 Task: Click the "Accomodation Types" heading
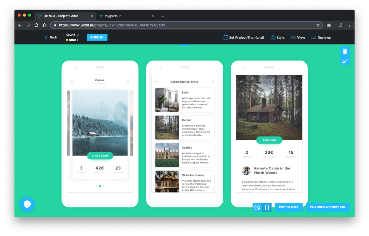click(x=184, y=82)
